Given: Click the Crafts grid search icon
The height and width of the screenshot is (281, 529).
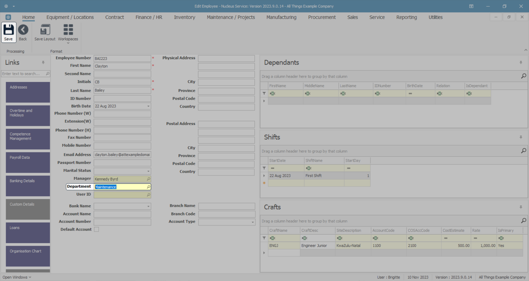Looking at the screenshot, I should 523,221.
